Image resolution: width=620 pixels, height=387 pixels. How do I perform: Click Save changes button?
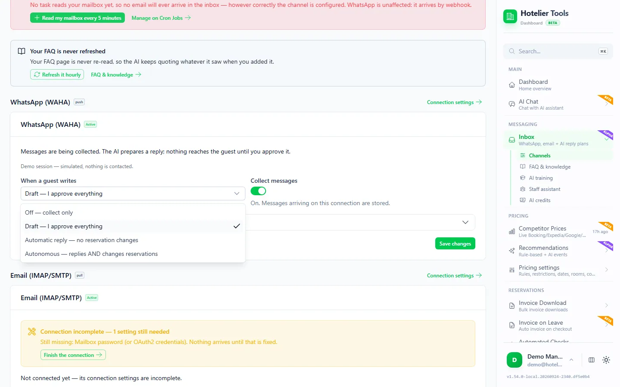[x=455, y=243]
